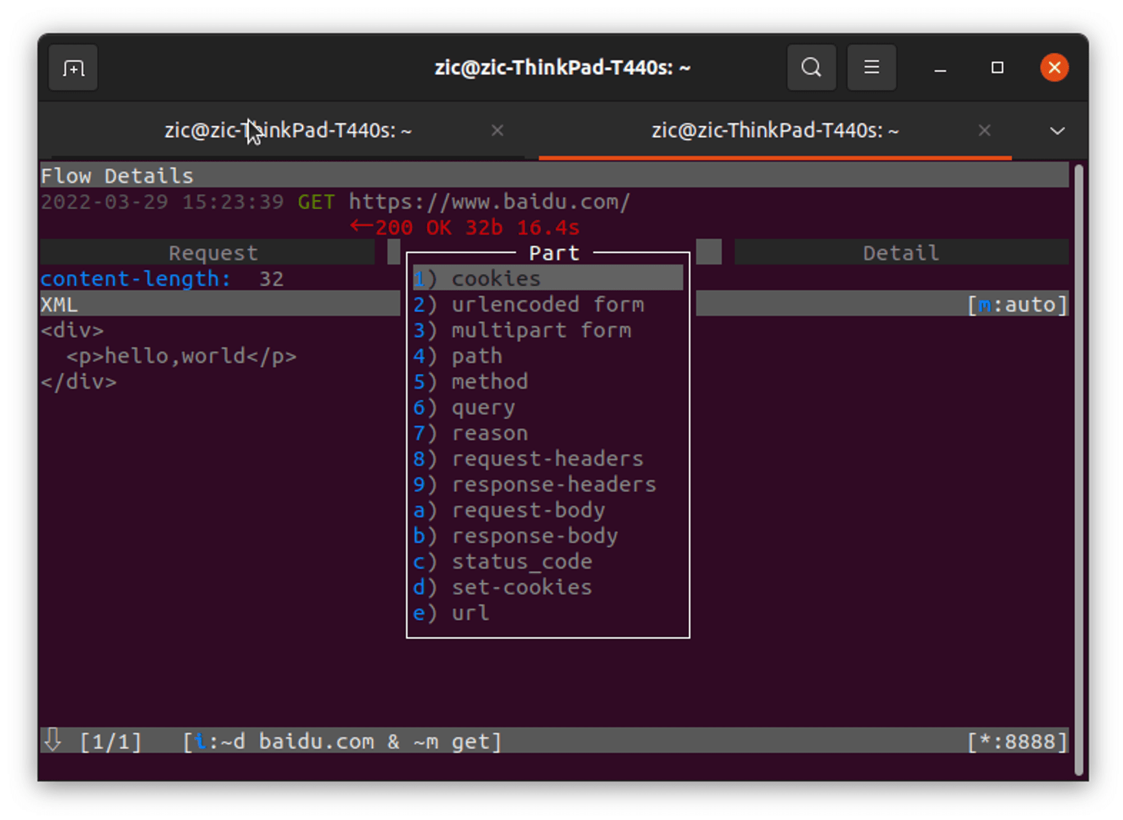Click the GET method label

(x=316, y=201)
